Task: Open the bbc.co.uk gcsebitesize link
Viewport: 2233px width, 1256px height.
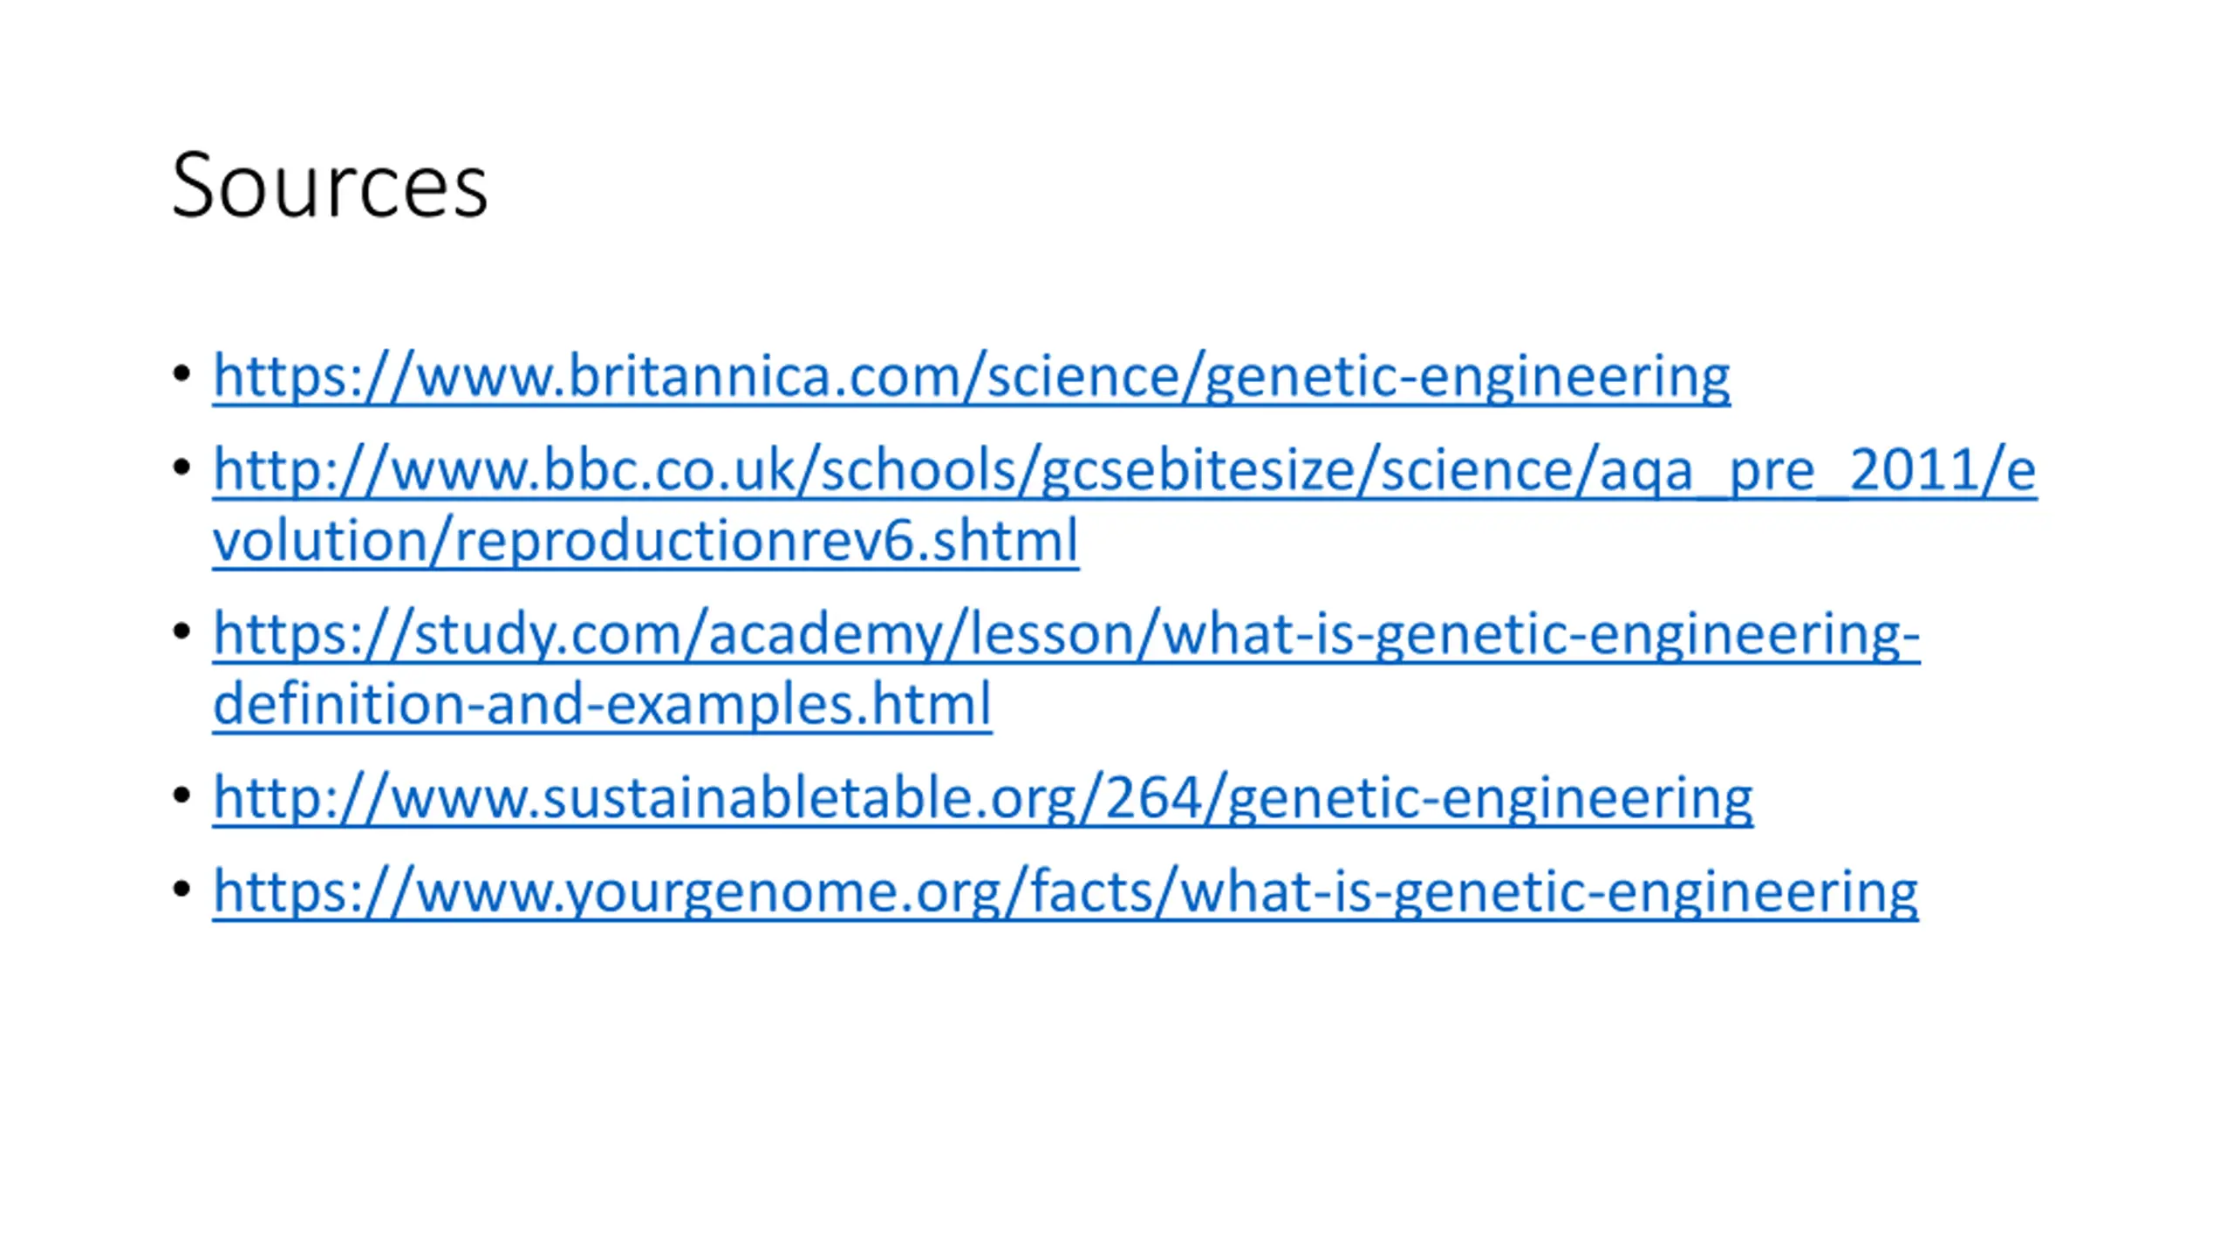Action: tap(1124, 506)
